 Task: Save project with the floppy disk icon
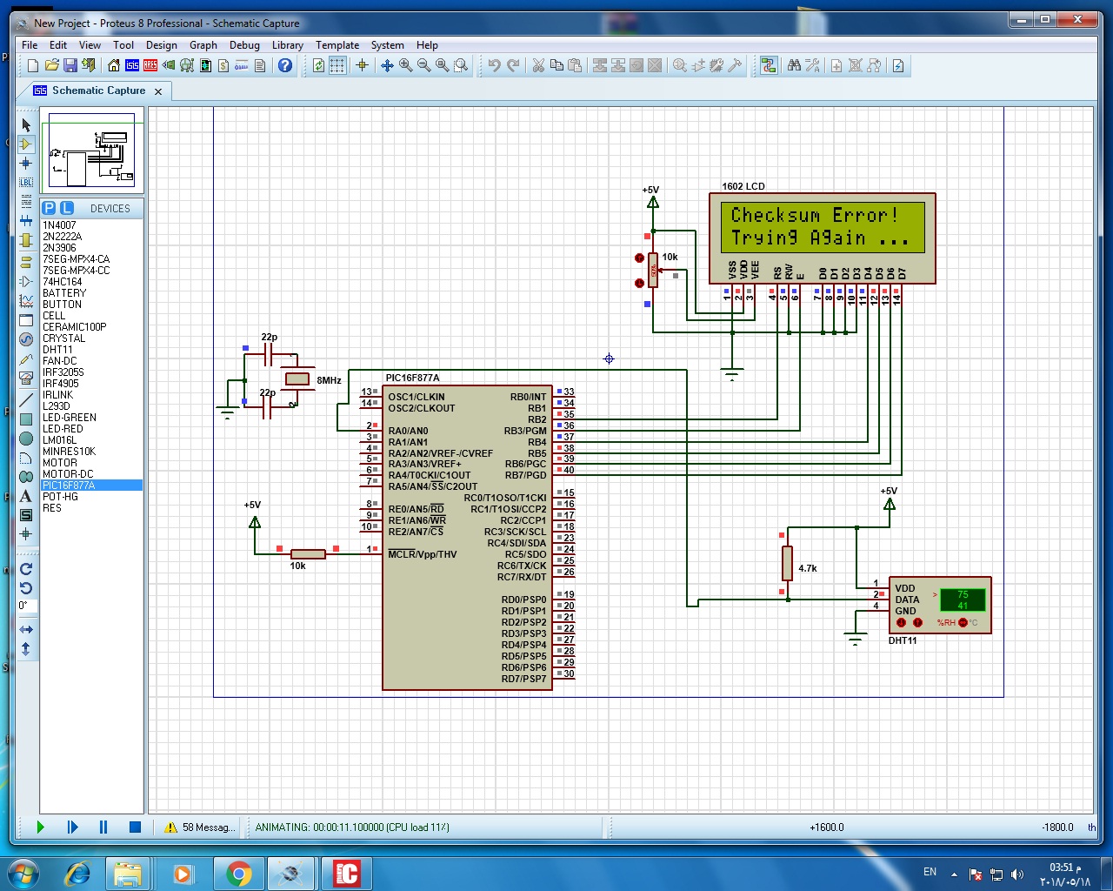click(x=70, y=65)
